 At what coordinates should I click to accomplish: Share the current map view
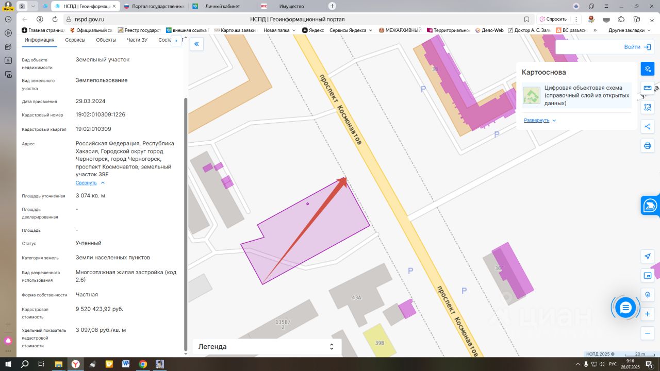648,127
